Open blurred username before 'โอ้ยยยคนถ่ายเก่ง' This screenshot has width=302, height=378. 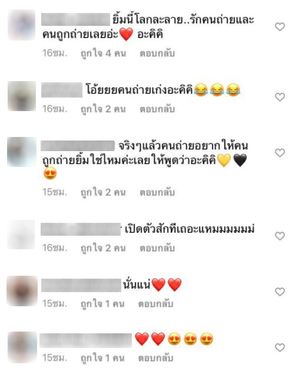click(62, 90)
